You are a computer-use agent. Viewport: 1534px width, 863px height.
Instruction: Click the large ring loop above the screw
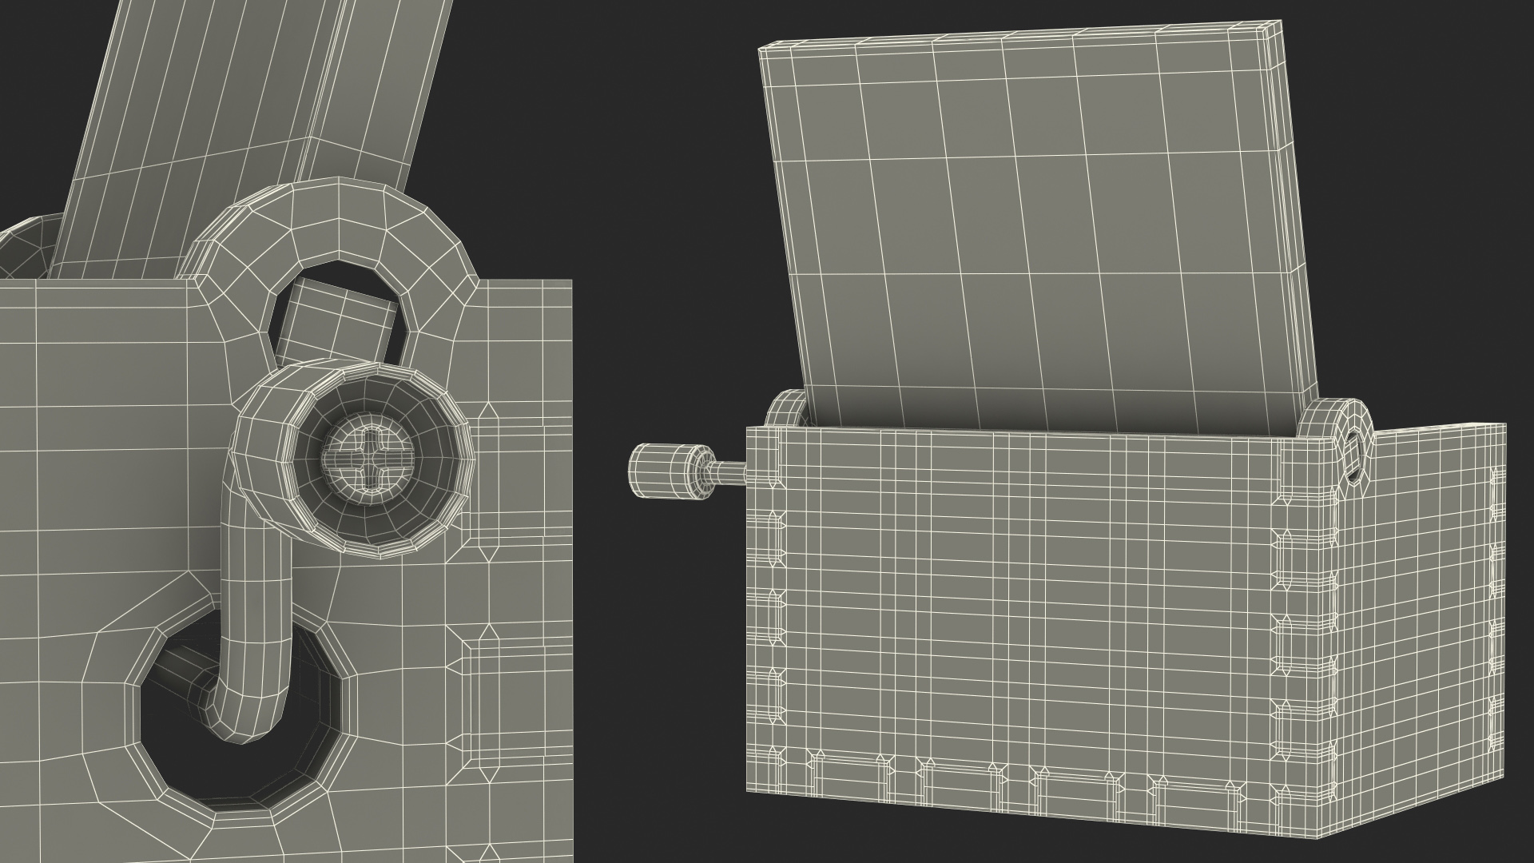[x=337, y=276]
